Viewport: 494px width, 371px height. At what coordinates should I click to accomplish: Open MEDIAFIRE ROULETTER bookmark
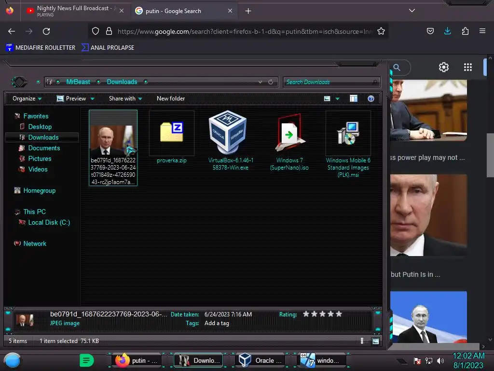41,48
